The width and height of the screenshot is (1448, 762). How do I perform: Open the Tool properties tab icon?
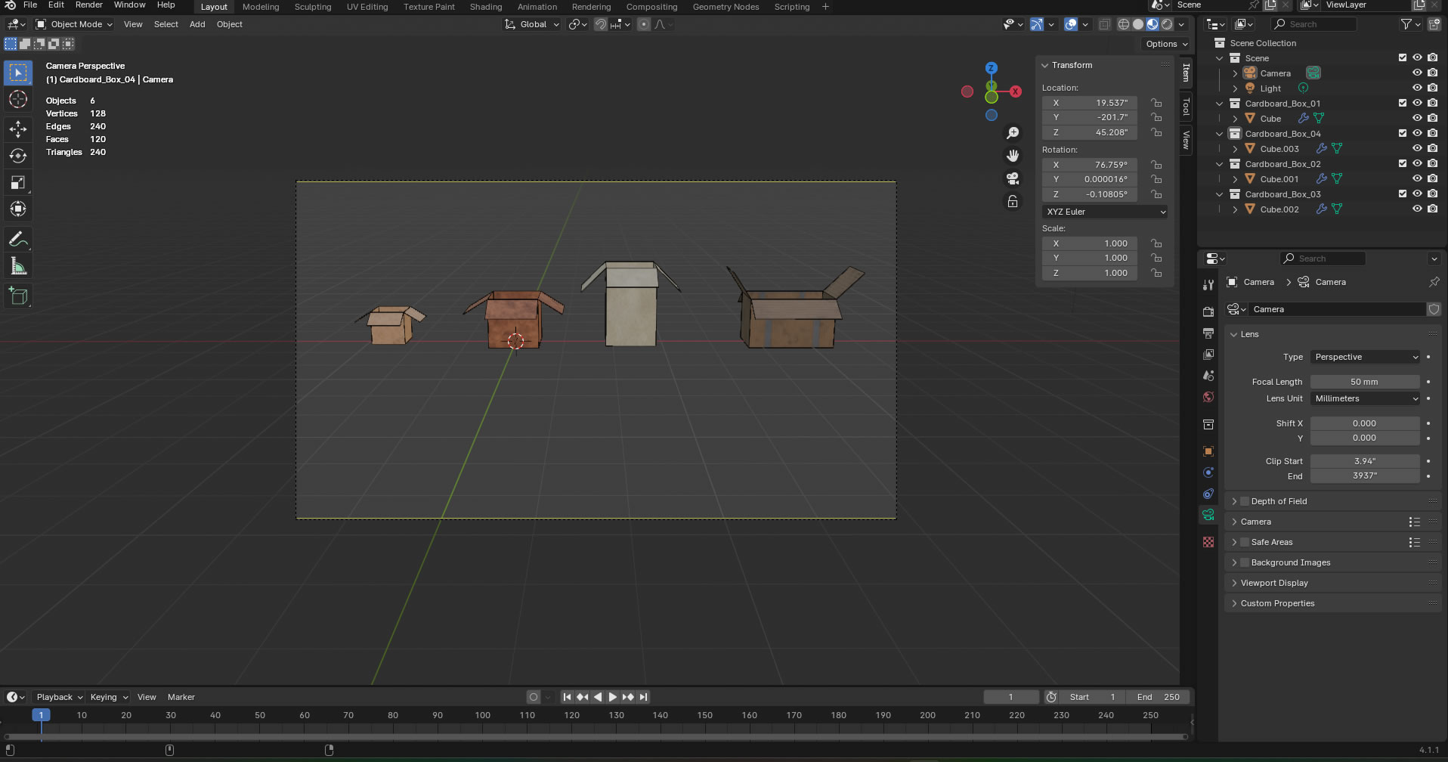pyautogui.click(x=1208, y=285)
